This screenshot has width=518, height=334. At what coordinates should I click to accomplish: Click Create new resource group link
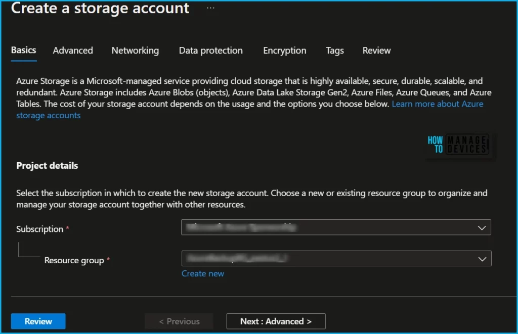coord(203,273)
